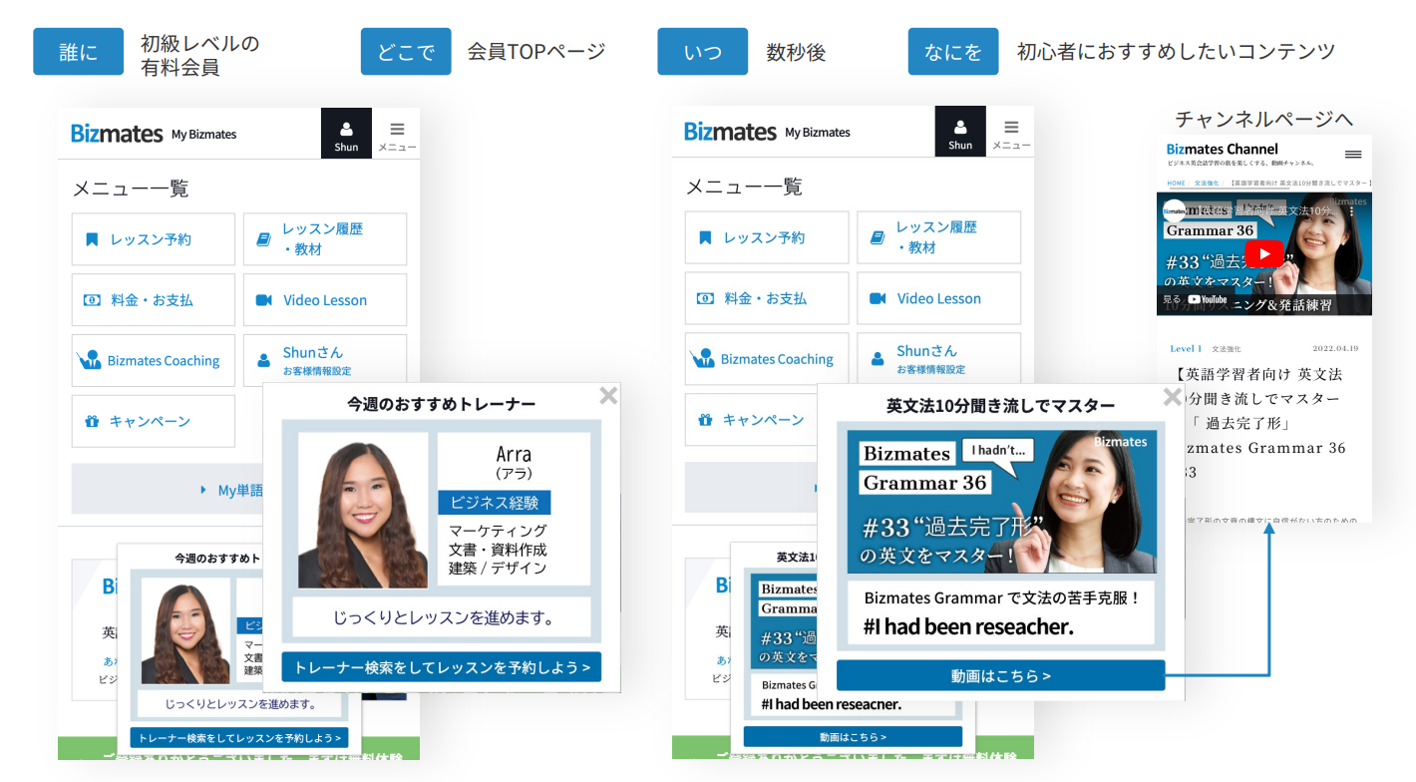Click the smaller grammar popup's 動画はこちら button
Screen dimensions: 1416x782
(x=853, y=736)
